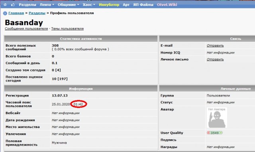Click the Информация section header
Viewport: 255px width, 152px height.
click(81, 89)
